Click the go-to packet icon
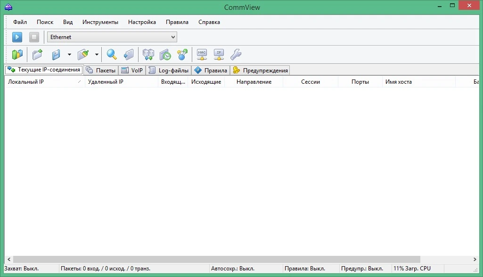This screenshot has width=483, height=277. click(129, 55)
